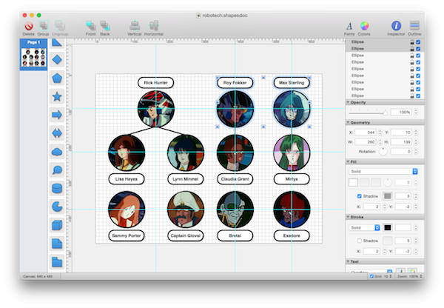Open the Stroke style Solid dropdown
This screenshot has width=444, height=308.
[x=364, y=227]
